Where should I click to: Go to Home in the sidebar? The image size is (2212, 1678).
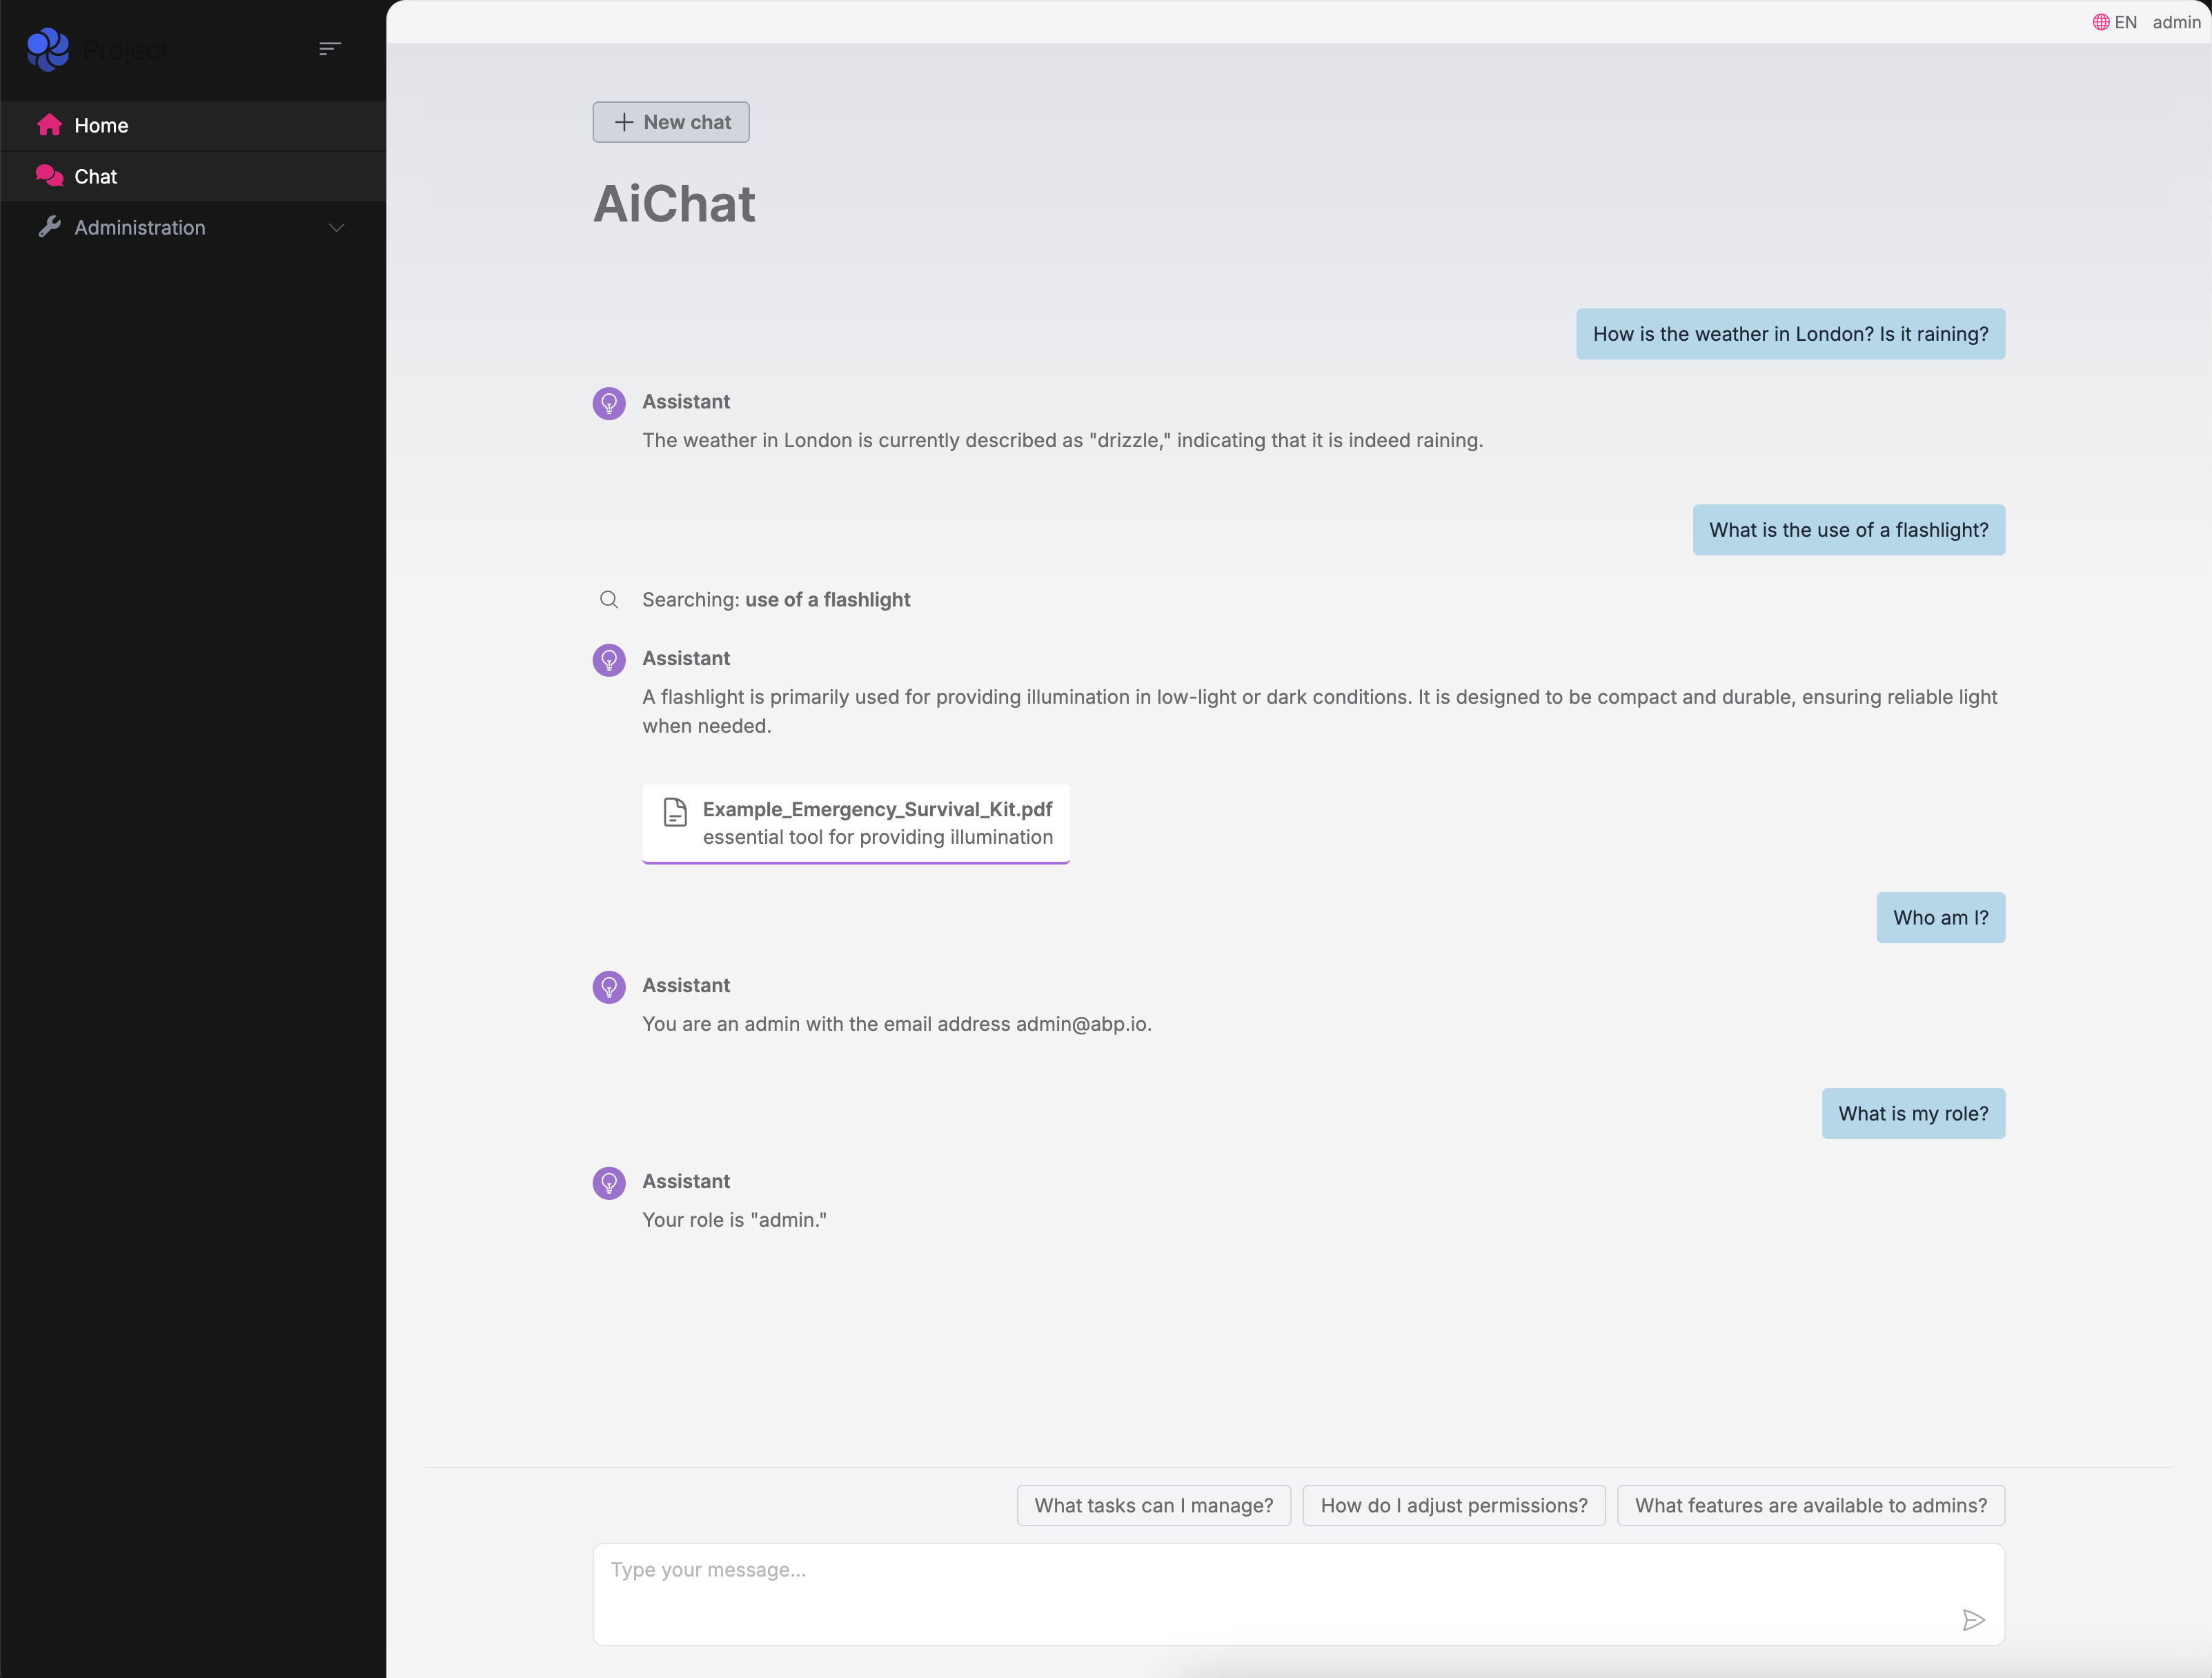tap(101, 125)
